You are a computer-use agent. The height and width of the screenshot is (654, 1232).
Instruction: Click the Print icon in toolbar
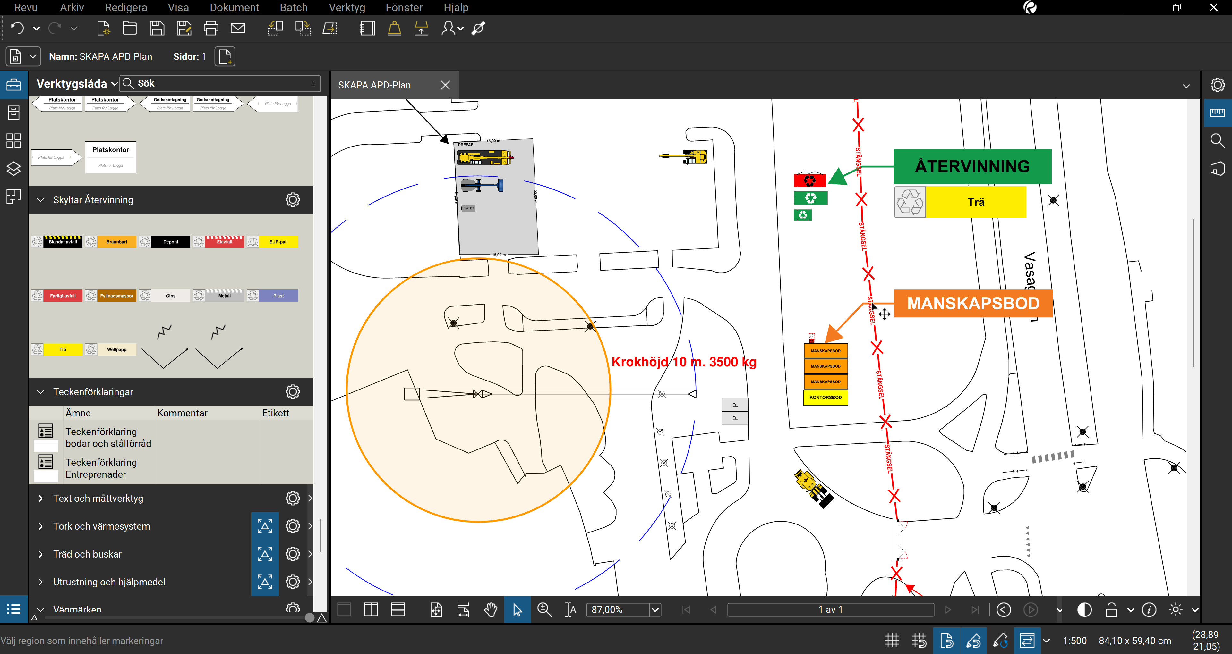[x=210, y=29]
